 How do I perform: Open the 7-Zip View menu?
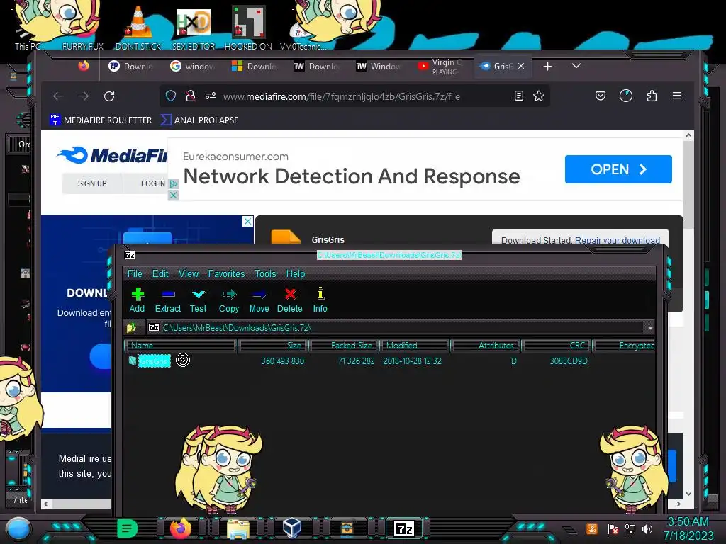coord(189,274)
